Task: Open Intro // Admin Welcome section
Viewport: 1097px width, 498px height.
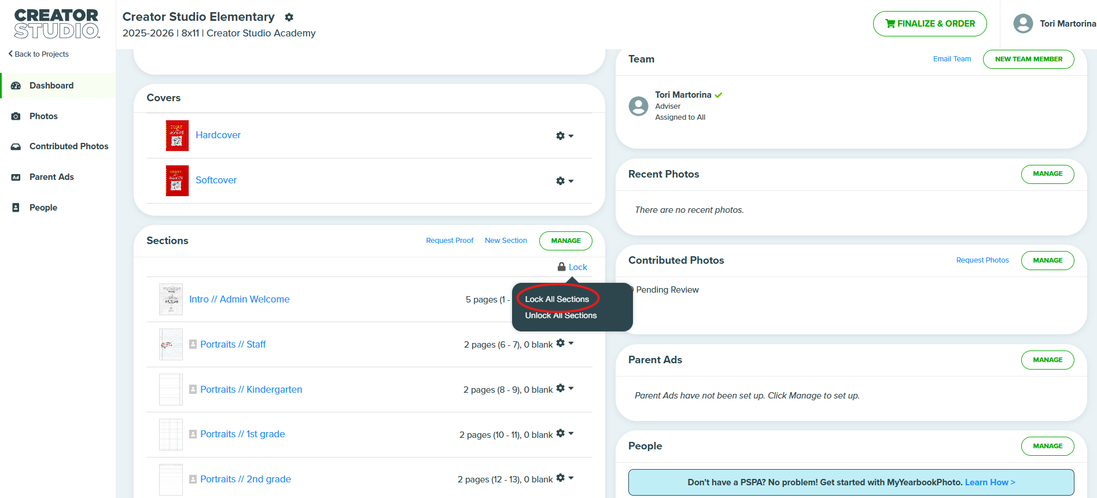Action: pyautogui.click(x=240, y=299)
